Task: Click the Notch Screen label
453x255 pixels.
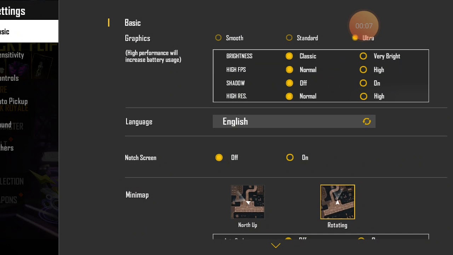Action: point(141,158)
